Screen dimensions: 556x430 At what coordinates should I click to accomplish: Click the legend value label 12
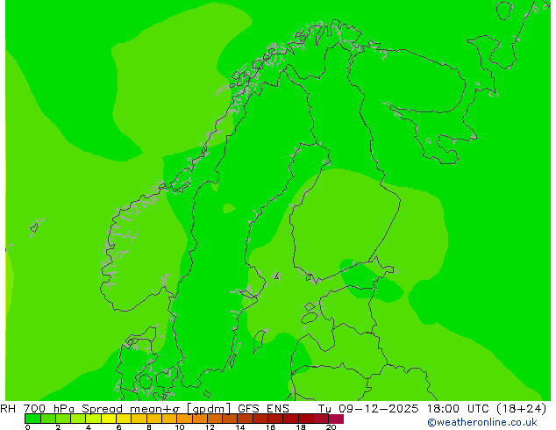[x=210, y=427]
